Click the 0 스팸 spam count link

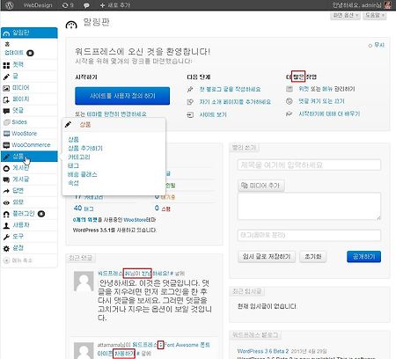pyautogui.click(x=163, y=209)
